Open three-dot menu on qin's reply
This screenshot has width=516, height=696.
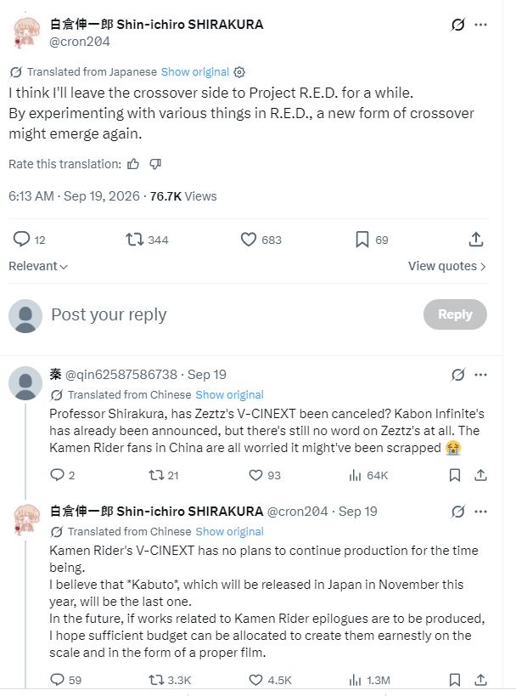[x=480, y=375]
